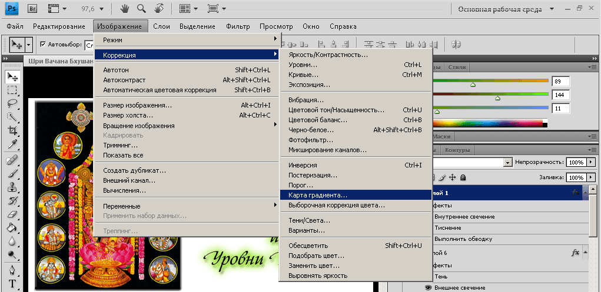Screen dimensions: 601x292
Task: Choose Карта градиента from the Коррекция submenu
Action: (x=356, y=195)
